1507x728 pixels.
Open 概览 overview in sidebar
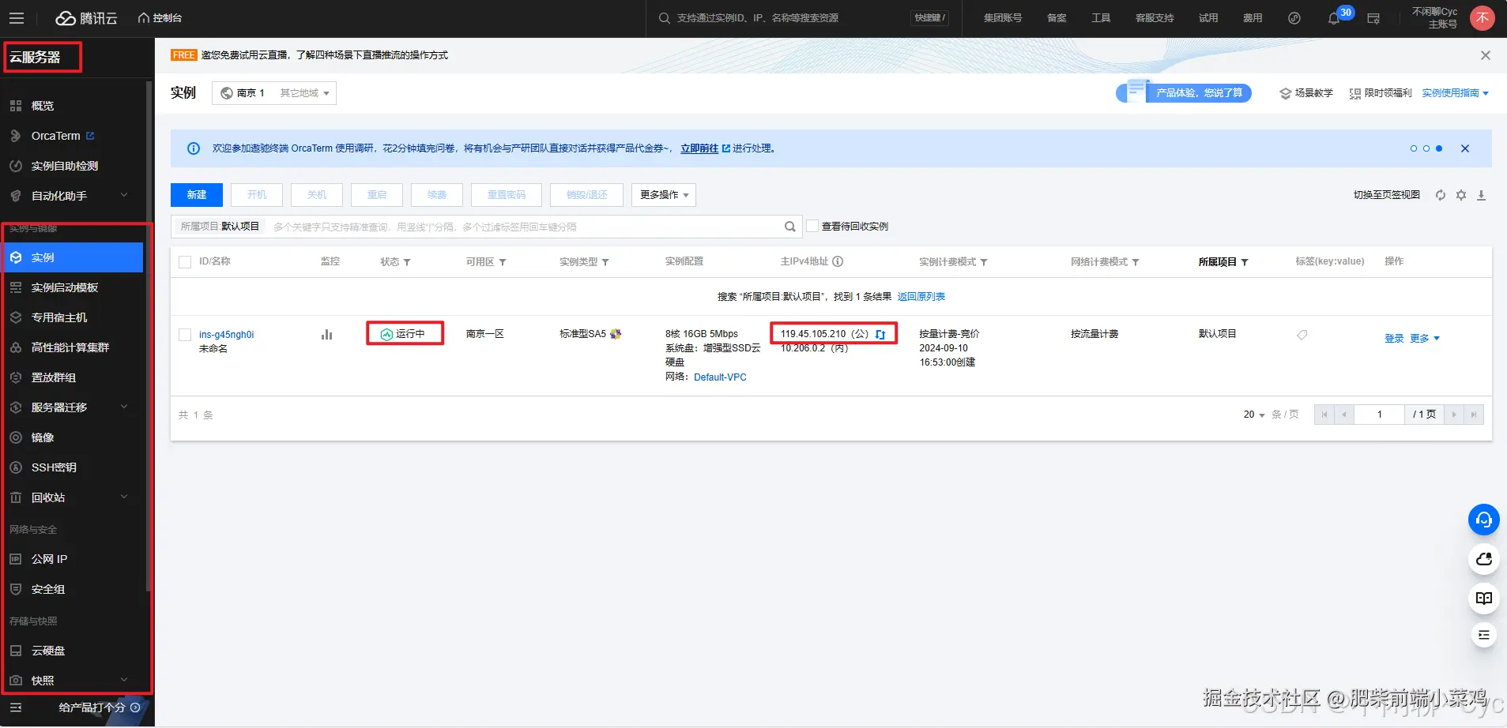point(43,106)
